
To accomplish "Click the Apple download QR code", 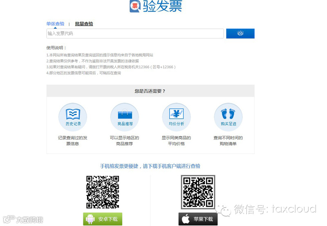I will coord(198,192).
